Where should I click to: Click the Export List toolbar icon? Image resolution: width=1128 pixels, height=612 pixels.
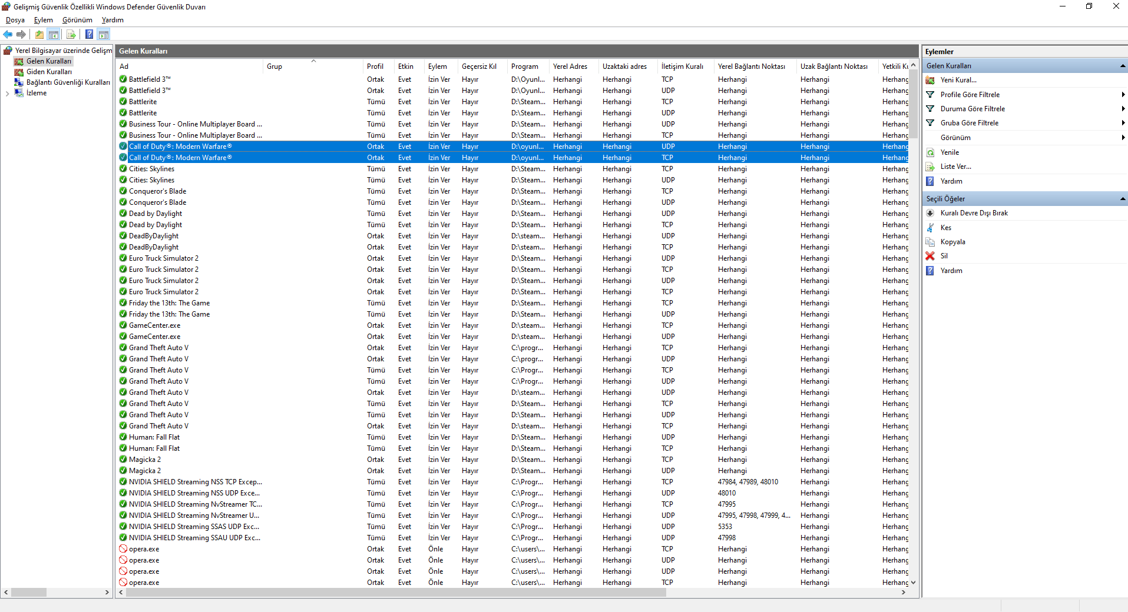pyautogui.click(x=71, y=34)
